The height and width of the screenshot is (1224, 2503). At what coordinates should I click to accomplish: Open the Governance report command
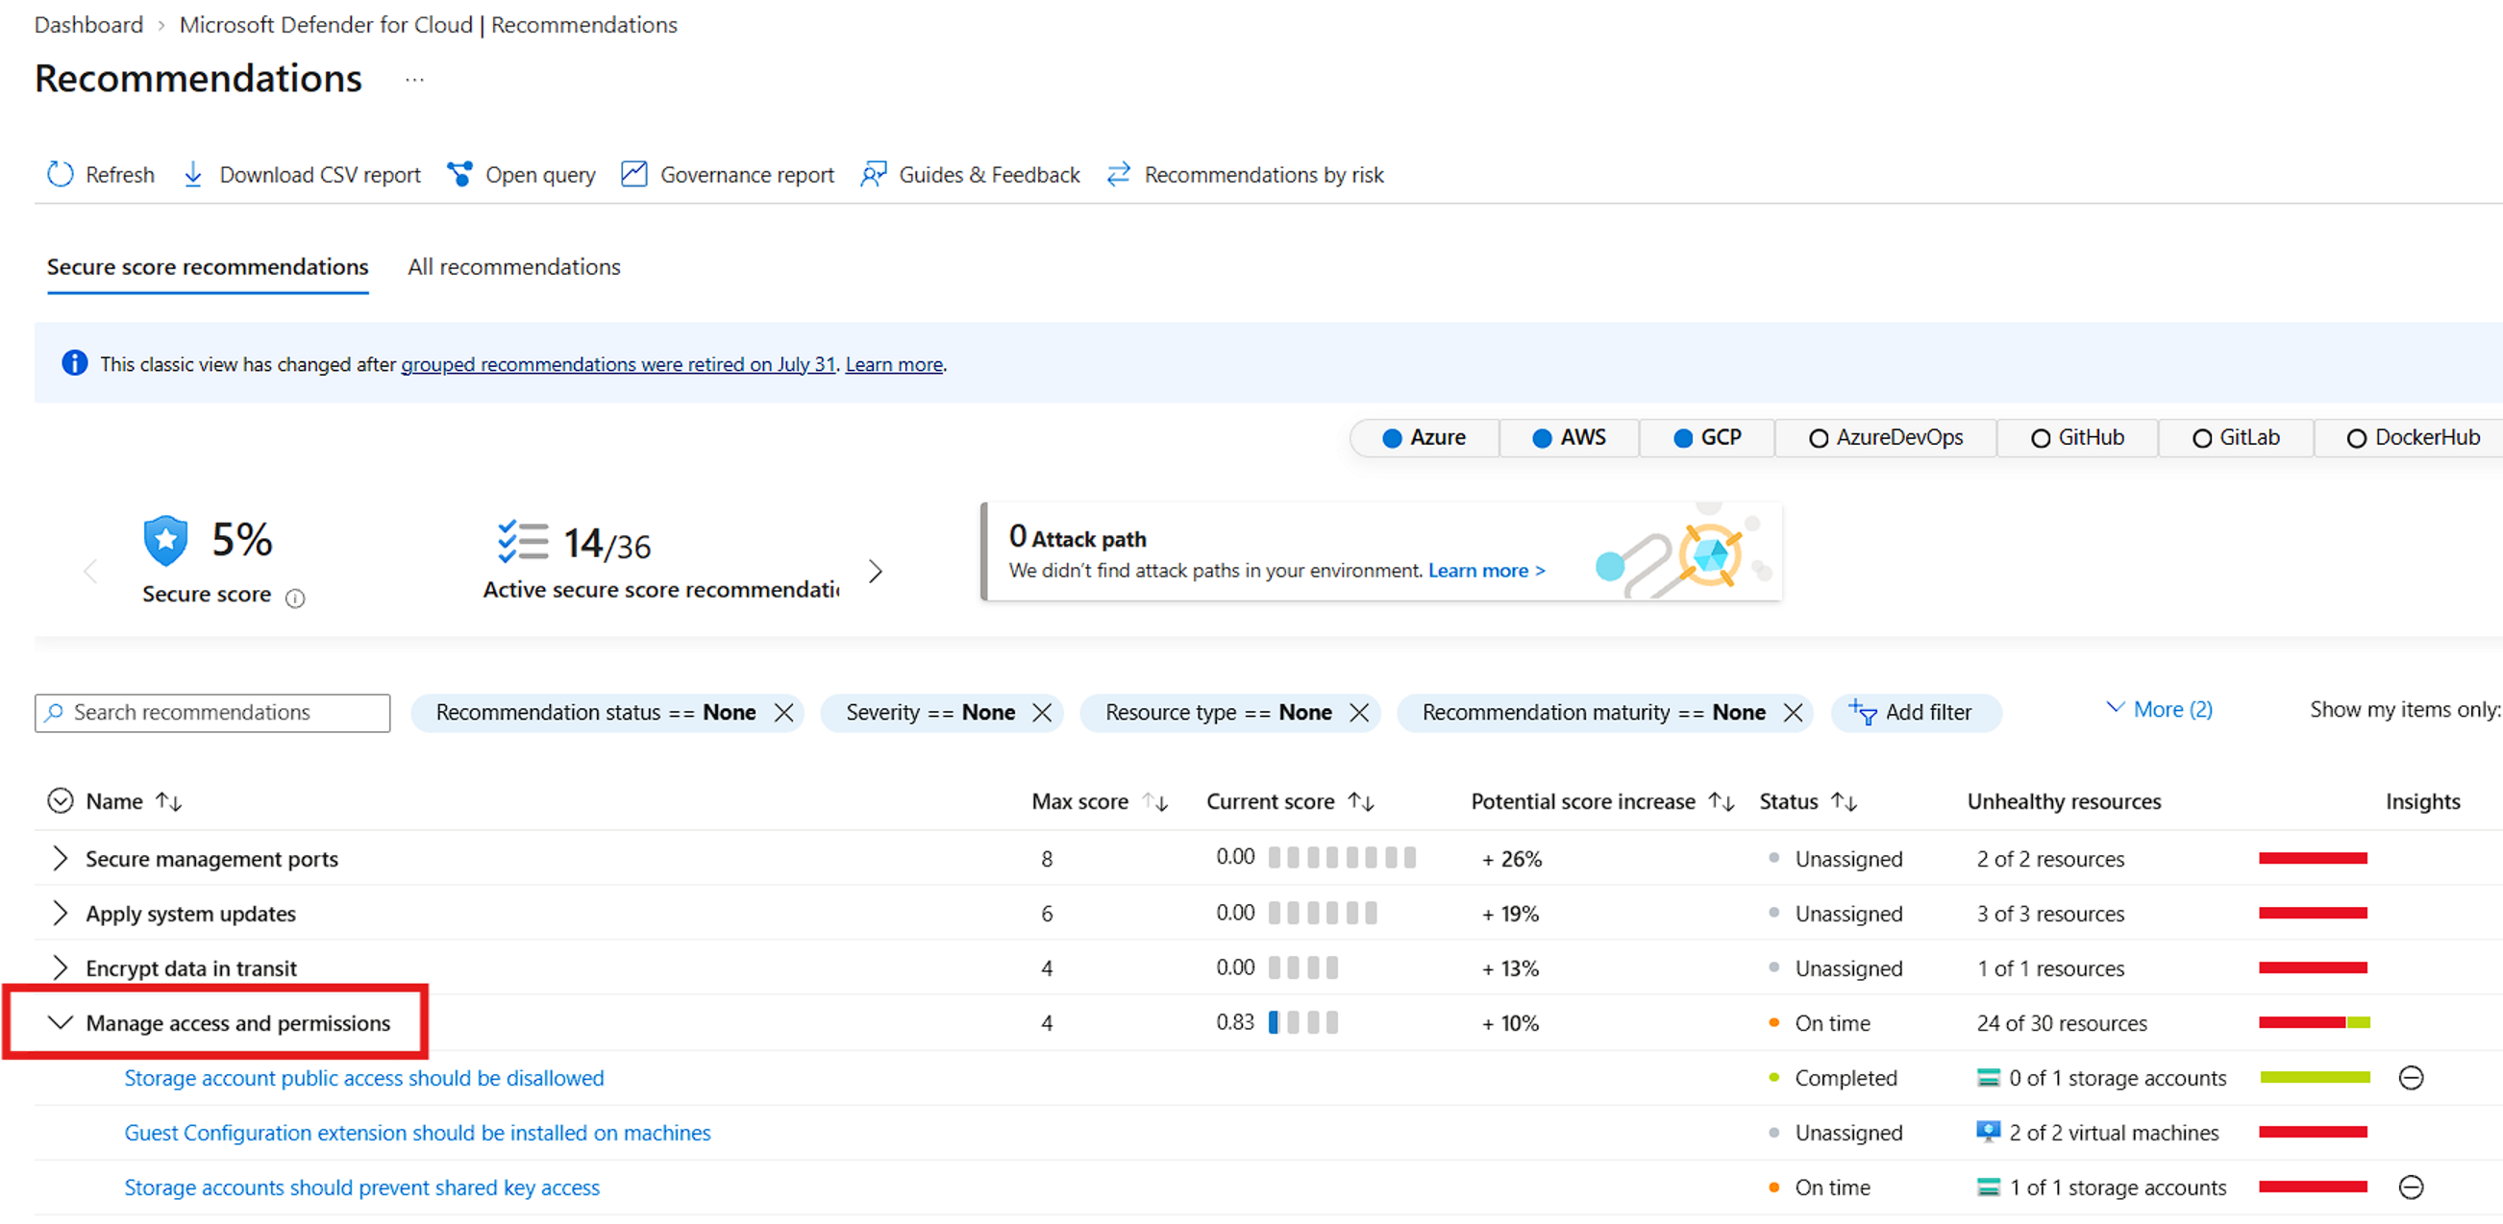click(728, 174)
